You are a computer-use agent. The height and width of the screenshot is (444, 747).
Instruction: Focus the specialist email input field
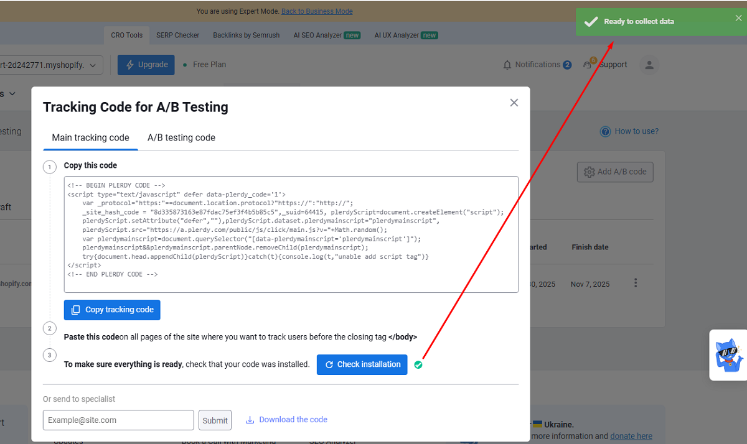[x=118, y=420]
